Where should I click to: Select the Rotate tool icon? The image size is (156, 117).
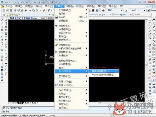pyautogui.click(x=6, y=40)
